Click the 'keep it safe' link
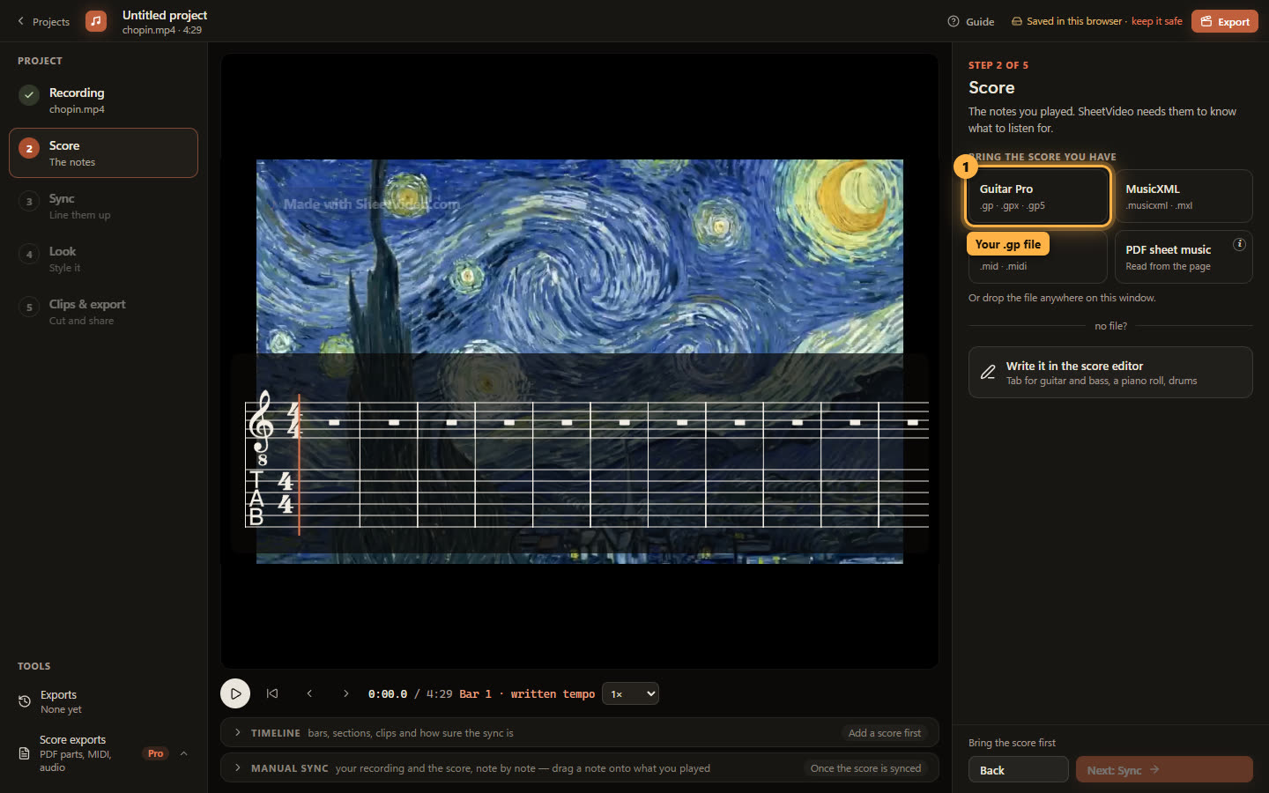The width and height of the screenshot is (1269, 793). (1156, 21)
